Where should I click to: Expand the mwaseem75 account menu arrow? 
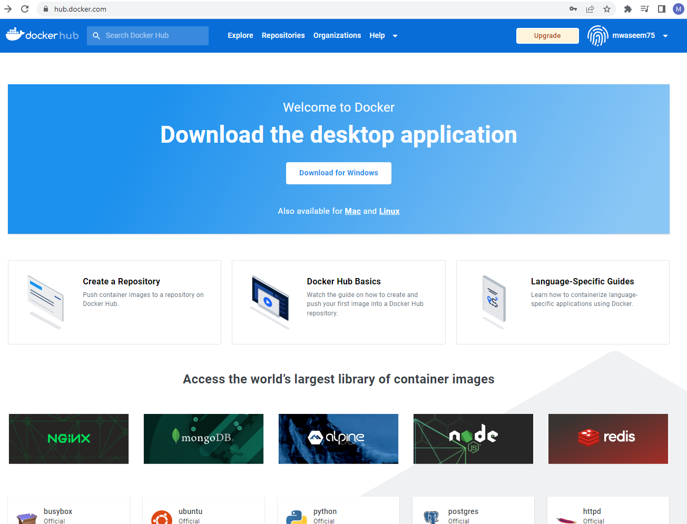(x=665, y=36)
